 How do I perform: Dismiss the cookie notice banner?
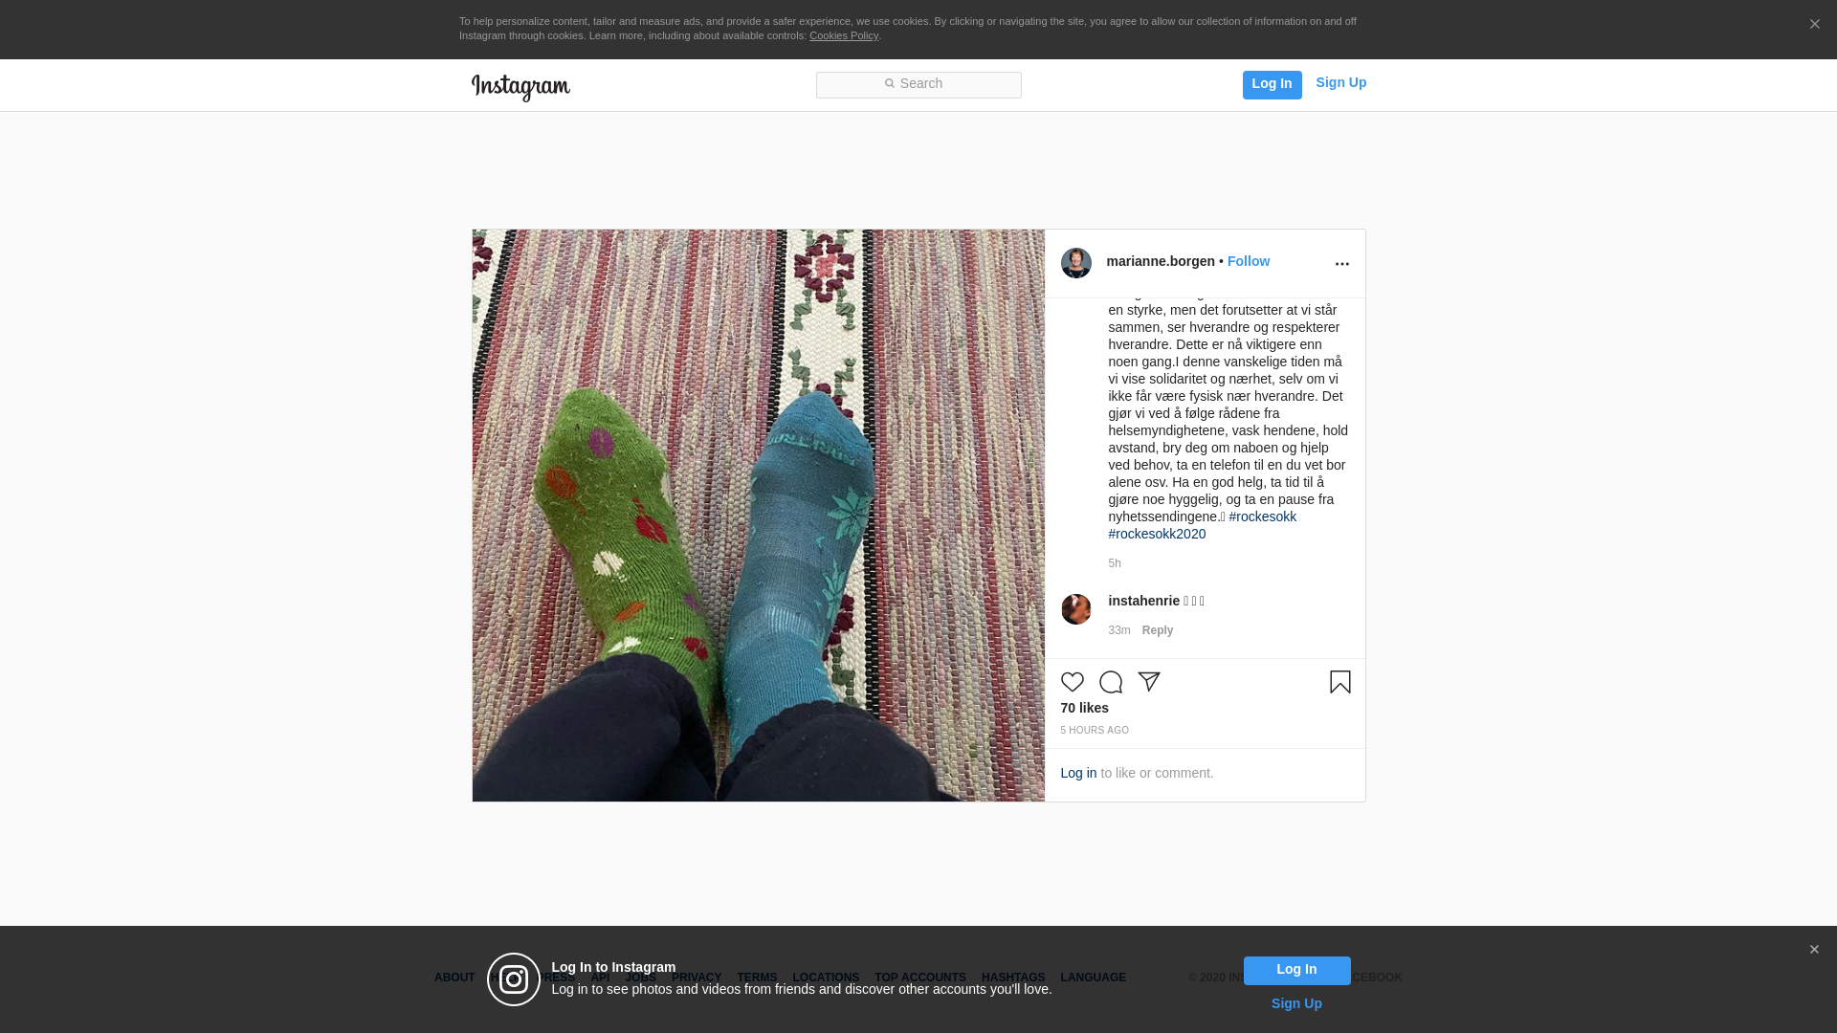[1814, 25]
